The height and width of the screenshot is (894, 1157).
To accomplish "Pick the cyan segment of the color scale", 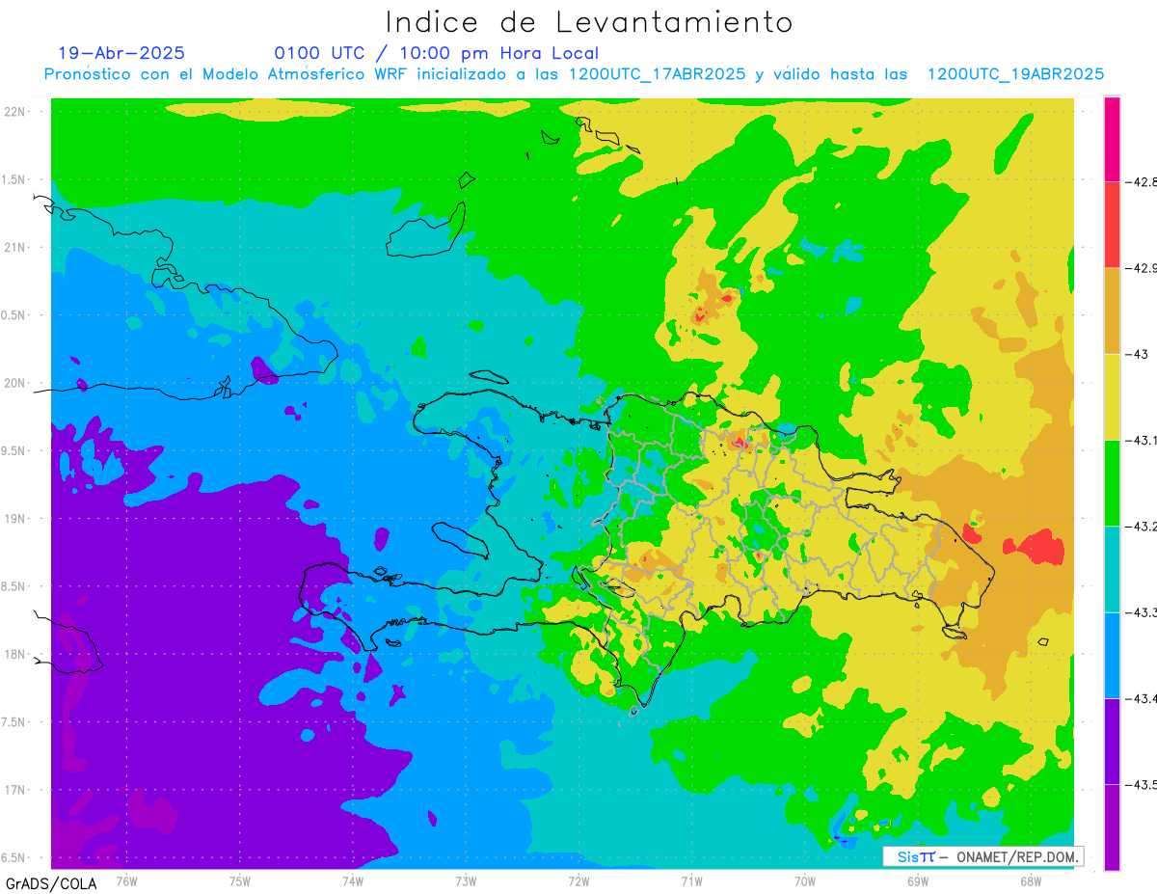I will pyautogui.click(x=1112, y=568).
